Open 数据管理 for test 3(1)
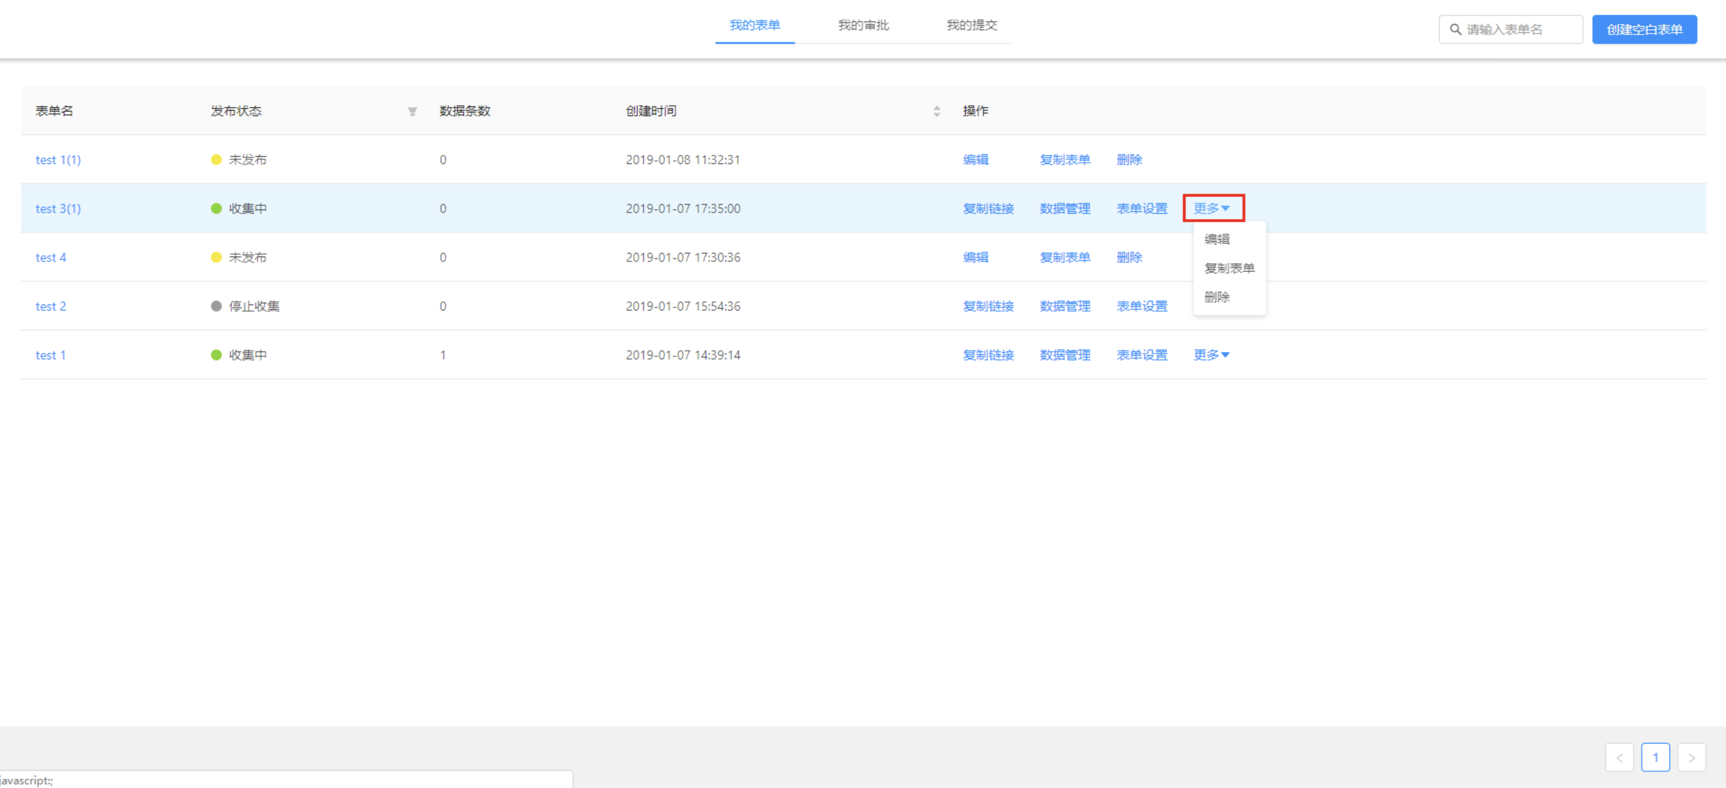Image resolution: width=1726 pixels, height=788 pixels. click(x=1065, y=208)
